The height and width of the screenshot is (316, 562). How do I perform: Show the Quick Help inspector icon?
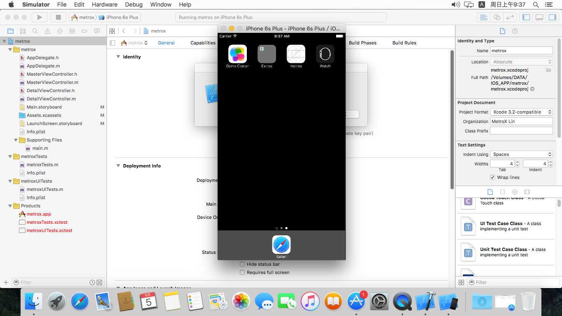pos(515,31)
